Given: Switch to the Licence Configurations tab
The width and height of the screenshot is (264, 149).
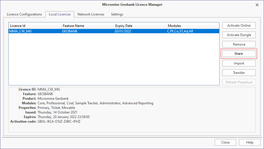Looking at the screenshot, I should [x=24, y=14].
